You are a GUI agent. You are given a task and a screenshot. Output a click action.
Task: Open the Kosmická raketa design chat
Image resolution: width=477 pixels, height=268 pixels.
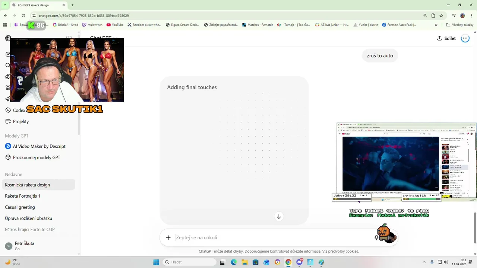(39, 185)
